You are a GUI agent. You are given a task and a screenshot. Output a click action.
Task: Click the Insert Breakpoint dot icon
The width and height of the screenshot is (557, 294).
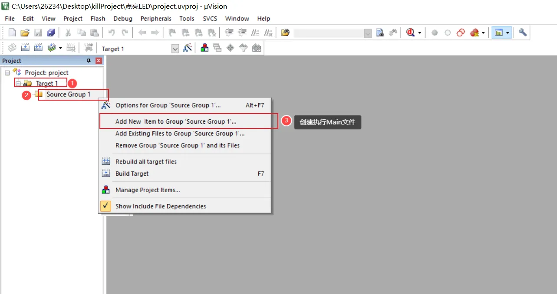(435, 33)
